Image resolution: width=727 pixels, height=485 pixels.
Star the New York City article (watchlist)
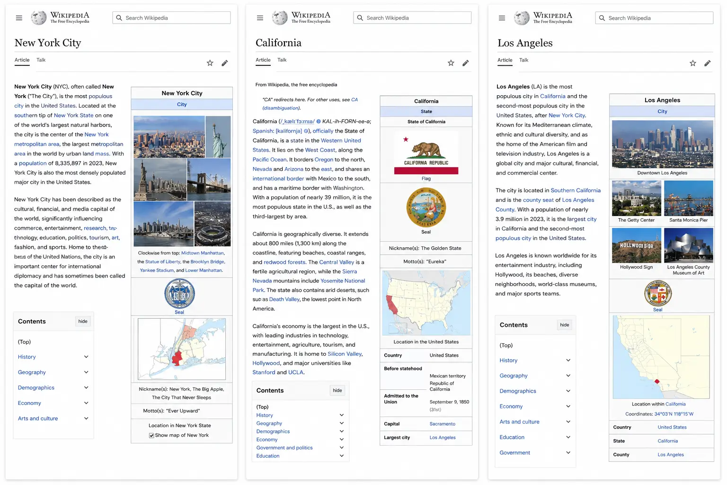pyautogui.click(x=210, y=63)
